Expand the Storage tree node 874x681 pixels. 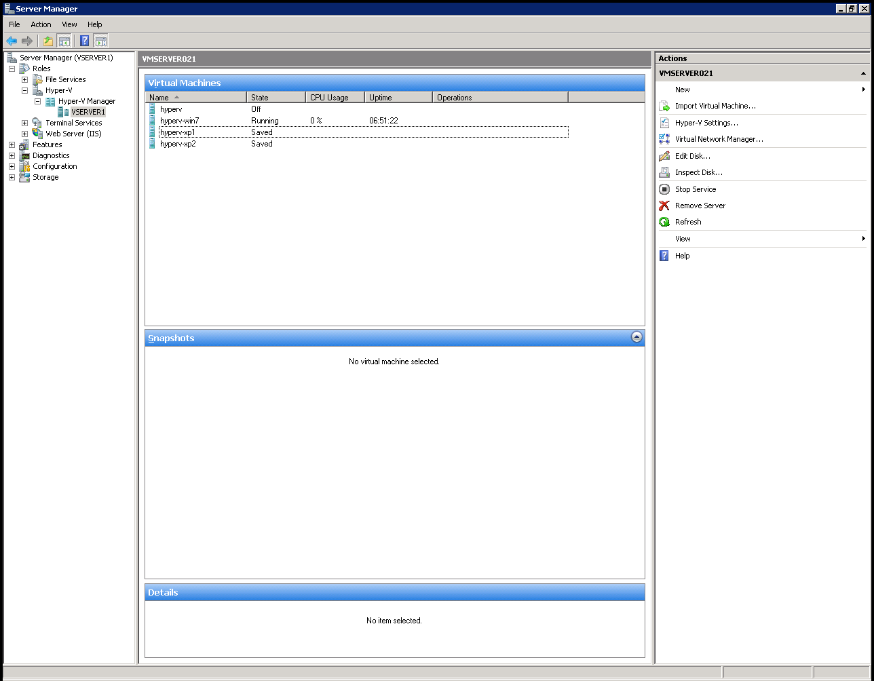(x=12, y=177)
